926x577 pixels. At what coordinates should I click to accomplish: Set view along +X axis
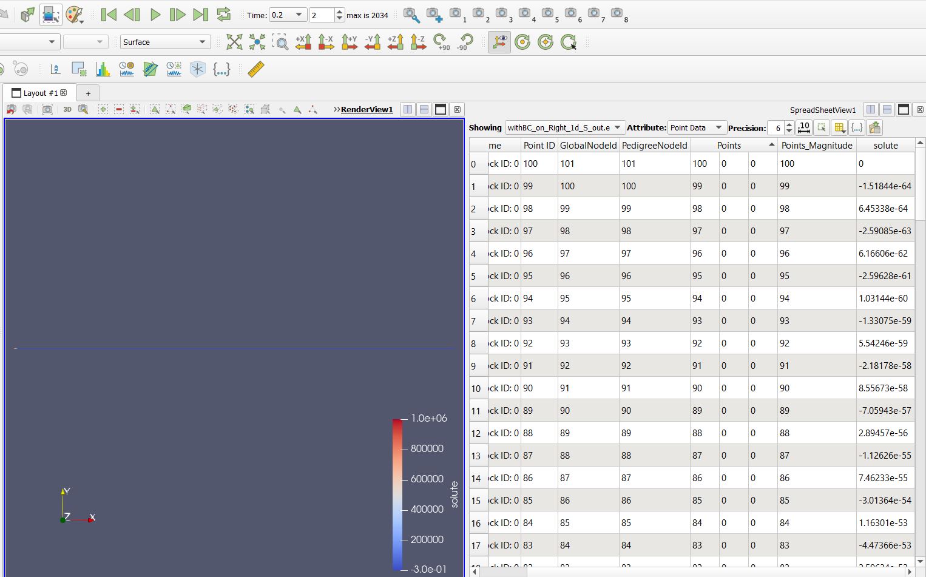(x=303, y=42)
